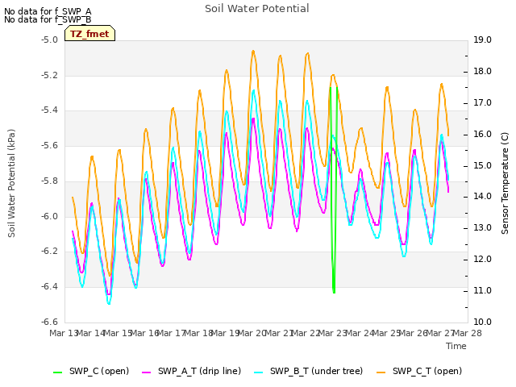Click the -5.2 left axis value
The height and width of the screenshot is (387, 516).
pyautogui.click(x=49, y=75)
